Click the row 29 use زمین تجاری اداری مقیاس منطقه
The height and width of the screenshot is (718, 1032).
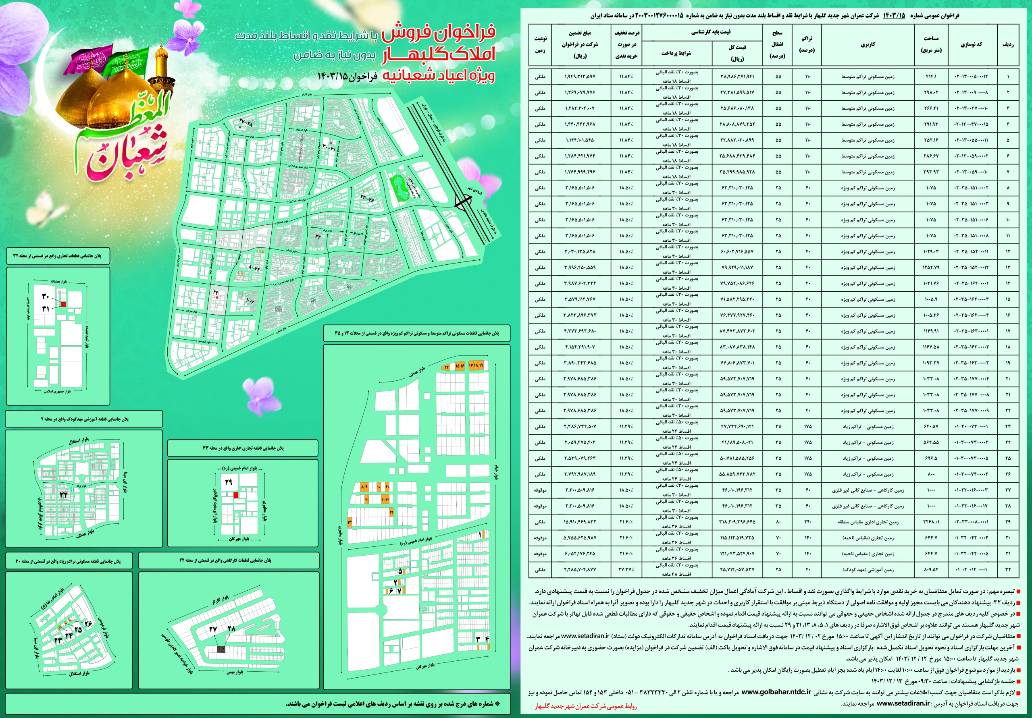[868, 522]
